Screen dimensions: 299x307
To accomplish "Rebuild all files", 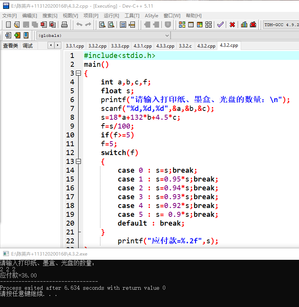I will click(x=209, y=25).
